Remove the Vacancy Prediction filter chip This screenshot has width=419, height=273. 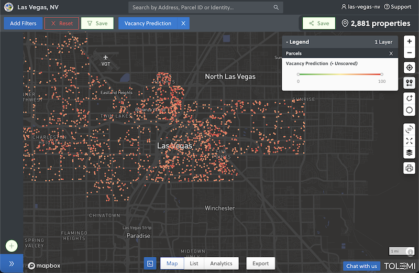click(183, 24)
